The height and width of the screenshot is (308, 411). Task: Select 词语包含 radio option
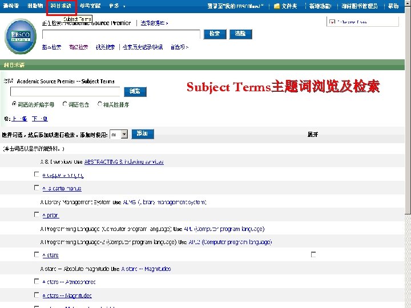(x=65, y=104)
